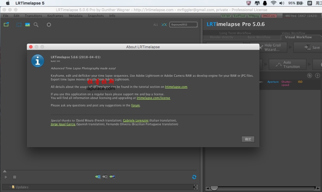Click the LRTimelapse 5 app menu
The width and height of the screenshot is (322, 192).
(x=30, y=3)
